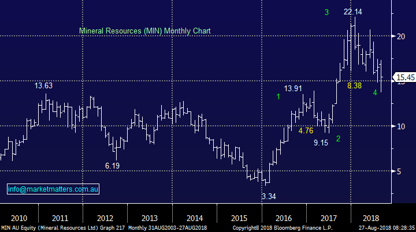
Task: Click the 2010 year label on axis
Action: tap(19, 218)
